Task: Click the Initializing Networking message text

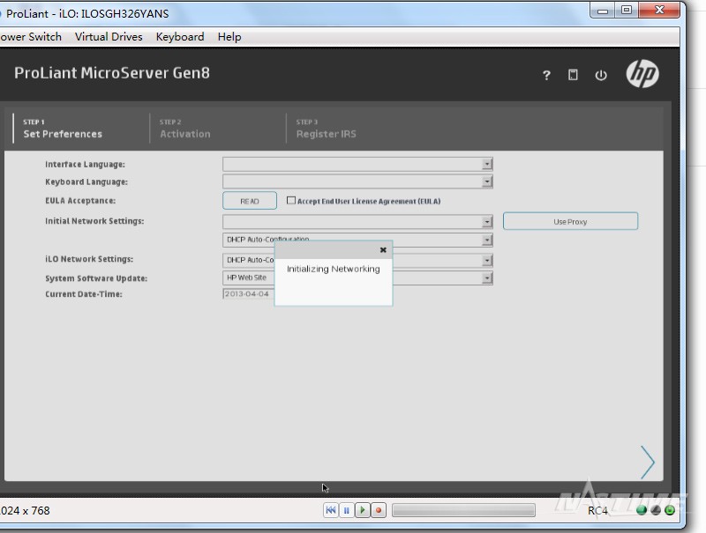Action: 334,269
